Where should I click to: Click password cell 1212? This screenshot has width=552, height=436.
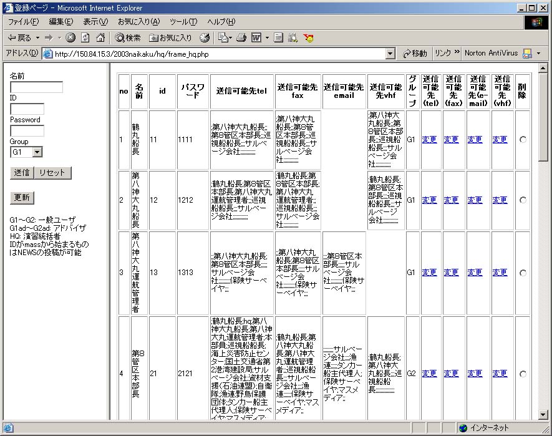193,200
